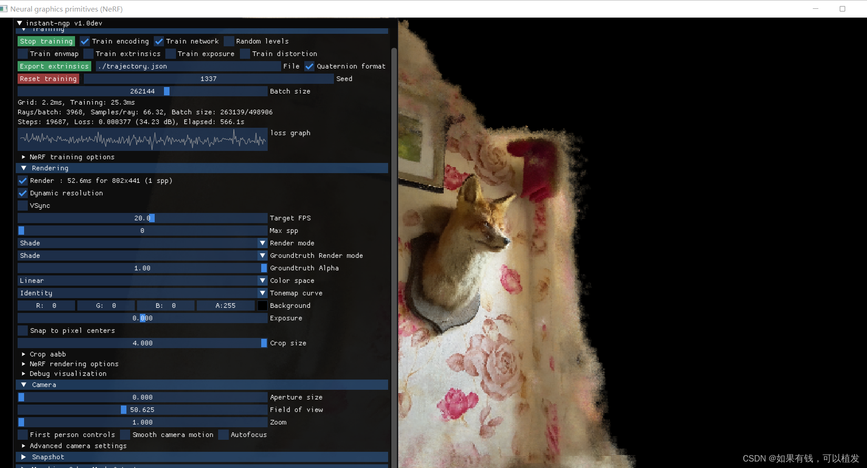
Task: Click the Background R value field
Action: [x=46, y=306]
